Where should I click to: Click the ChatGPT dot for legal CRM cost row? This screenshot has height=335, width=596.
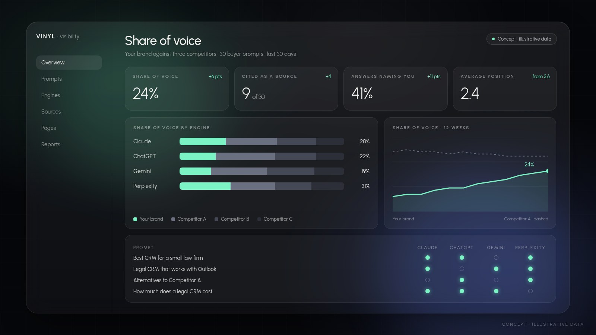462,291
